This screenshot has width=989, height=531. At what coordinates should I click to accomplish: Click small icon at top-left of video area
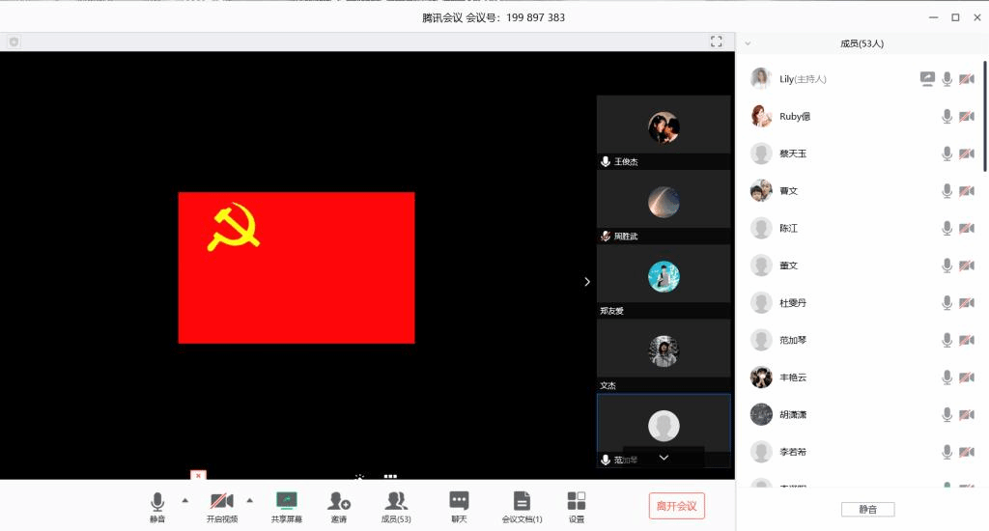[14, 42]
